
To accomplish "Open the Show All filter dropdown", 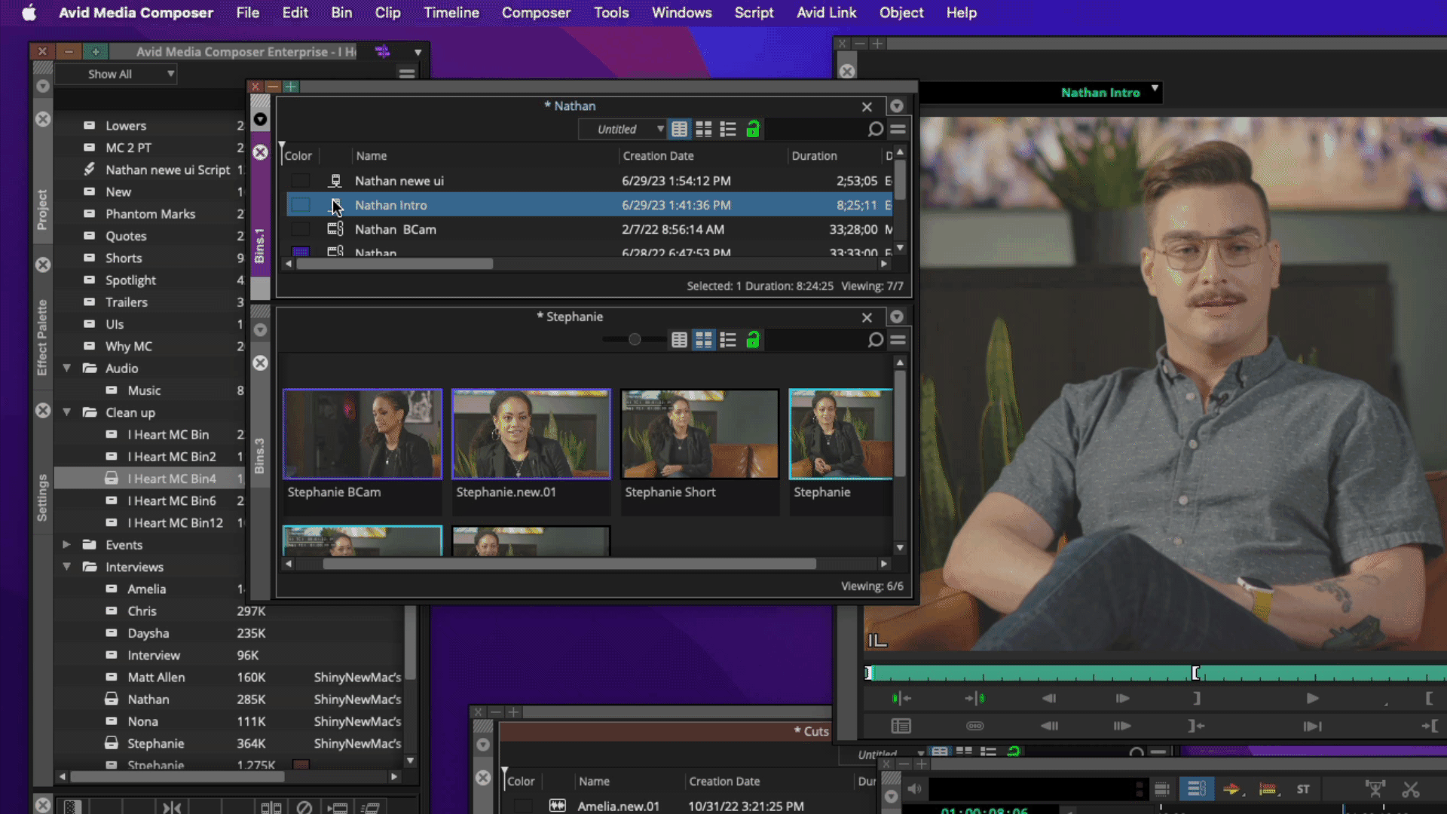I will point(115,74).
